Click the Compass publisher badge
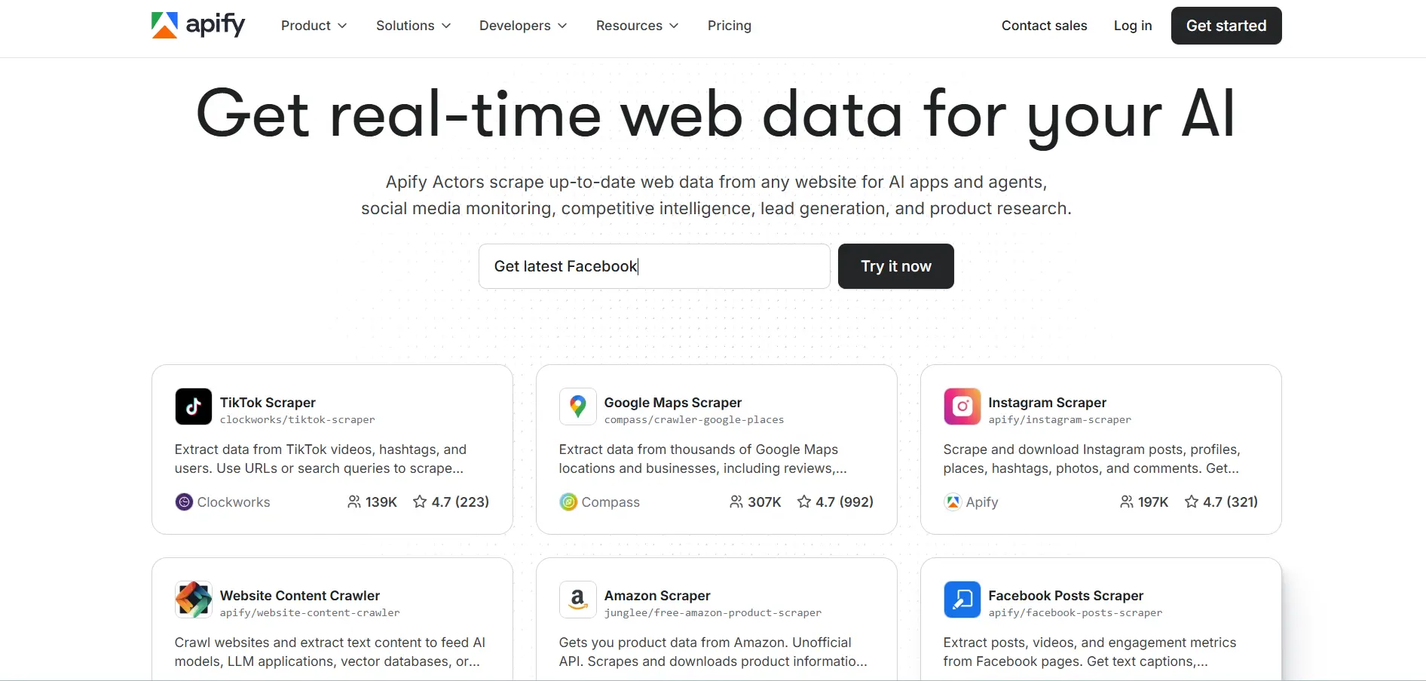Viewport: 1426px width, 681px height. pos(600,502)
